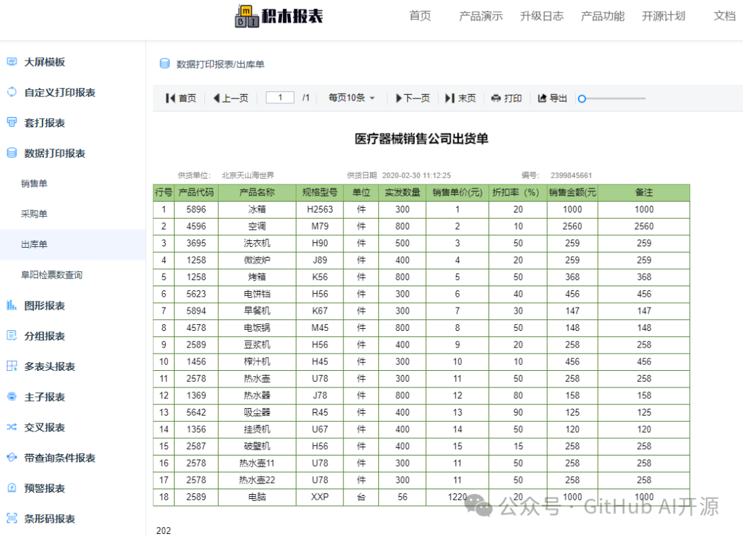Open the 产品功能 navigation item
This screenshot has height=536, width=743.
[x=603, y=16]
